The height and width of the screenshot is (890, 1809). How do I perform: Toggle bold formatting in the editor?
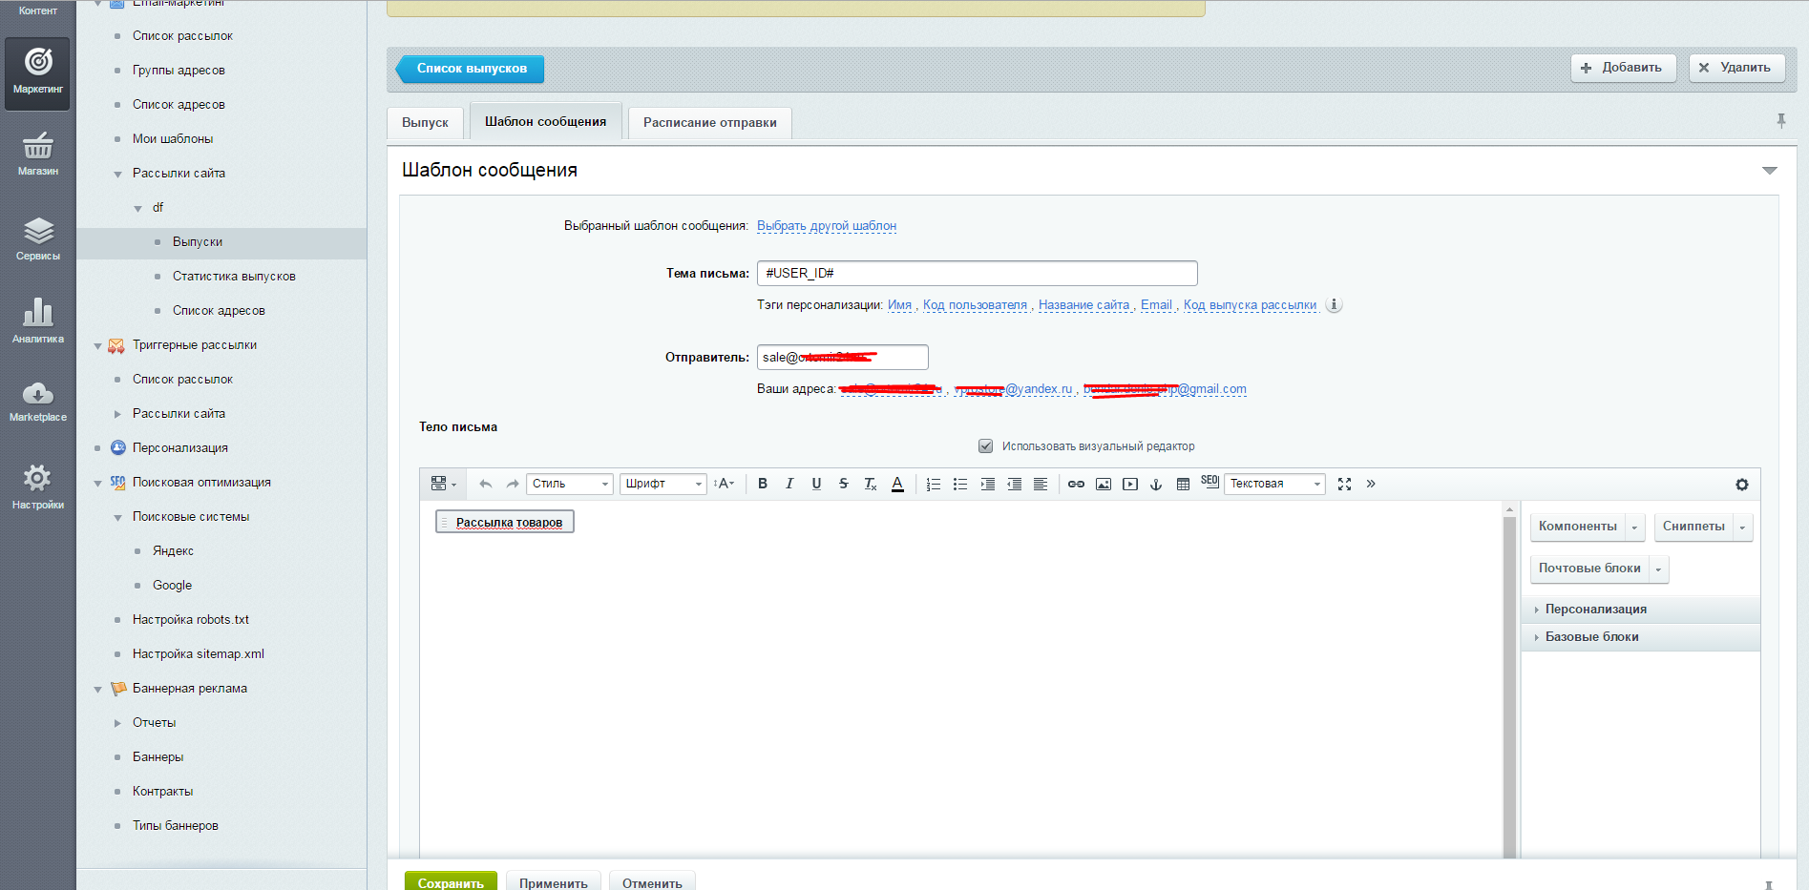tap(763, 484)
